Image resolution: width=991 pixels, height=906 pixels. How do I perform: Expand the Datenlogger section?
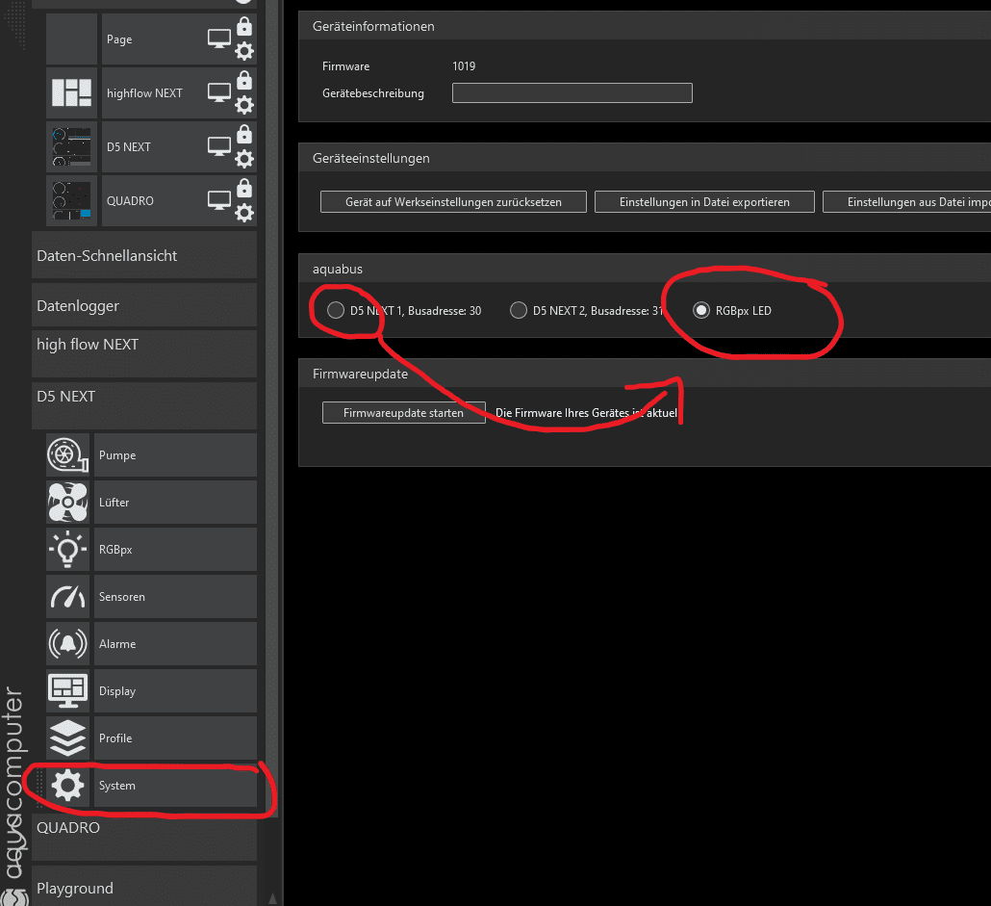pyautogui.click(x=144, y=305)
